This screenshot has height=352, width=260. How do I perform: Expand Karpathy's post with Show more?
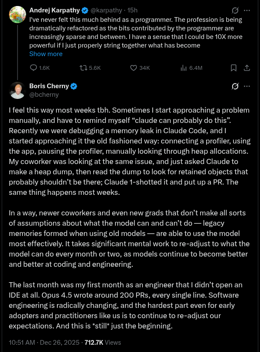pos(46,54)
